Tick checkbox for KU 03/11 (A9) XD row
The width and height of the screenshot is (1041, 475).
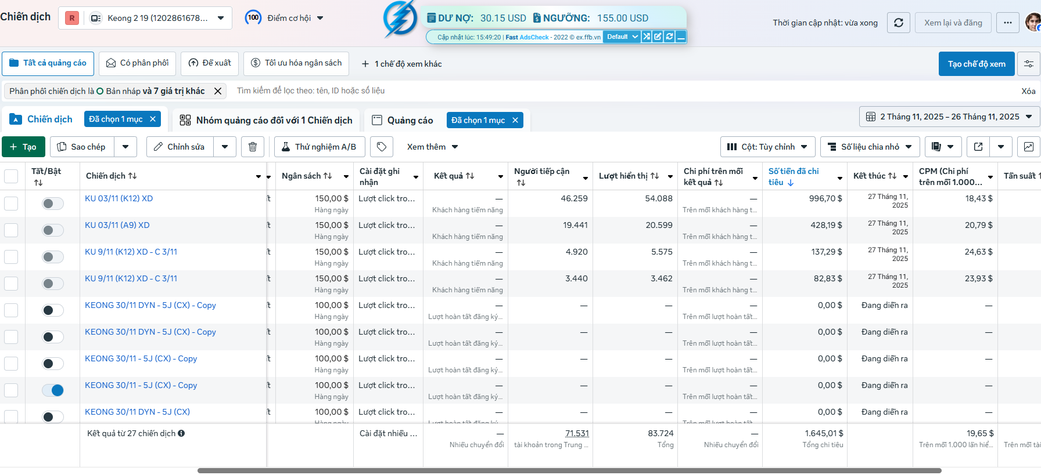[11, 230]
